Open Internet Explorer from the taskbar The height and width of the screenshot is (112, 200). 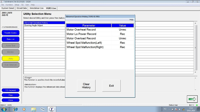click(x=15, y=109)
